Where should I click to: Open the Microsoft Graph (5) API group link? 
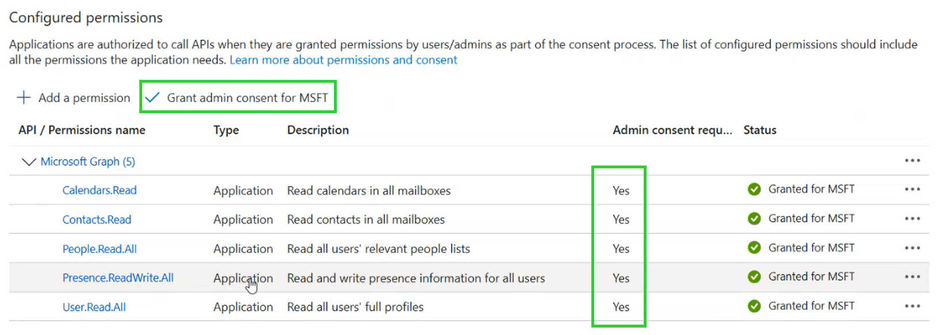click(x=88, y=161)
